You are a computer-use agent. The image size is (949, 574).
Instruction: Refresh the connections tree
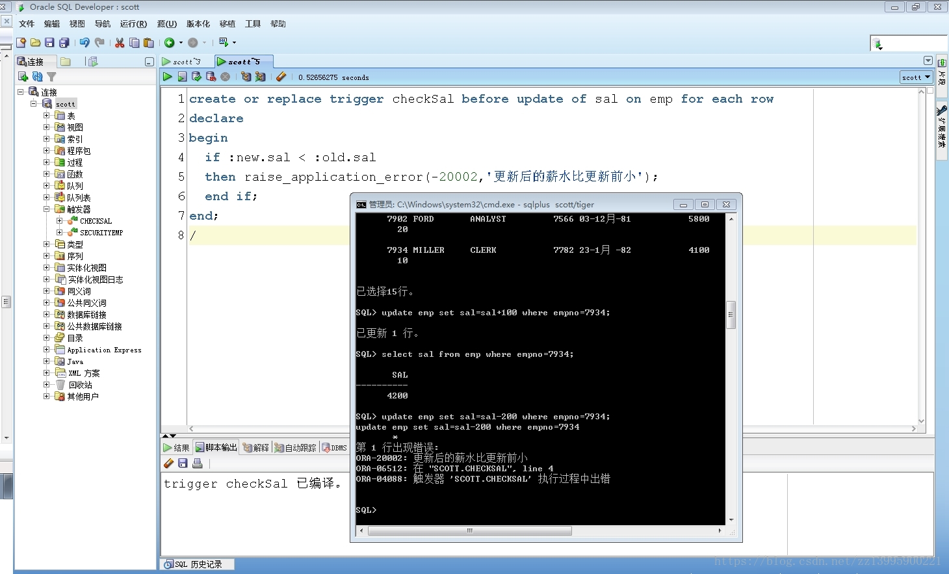click(37, 77)
